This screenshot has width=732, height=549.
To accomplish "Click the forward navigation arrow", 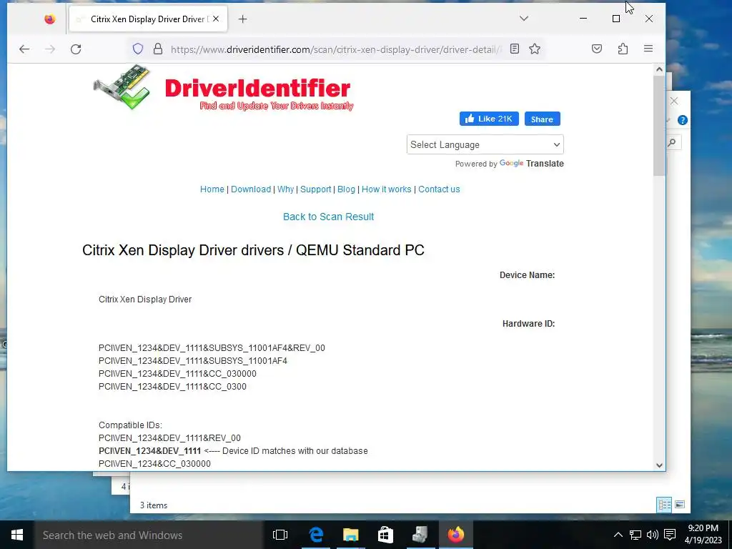I will pos(50,49).
